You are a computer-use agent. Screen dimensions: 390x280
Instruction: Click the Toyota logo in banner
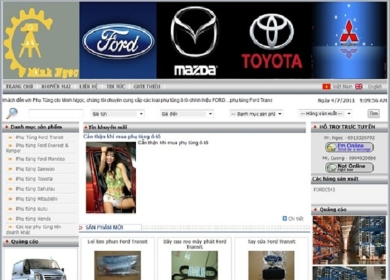(272, 42)
